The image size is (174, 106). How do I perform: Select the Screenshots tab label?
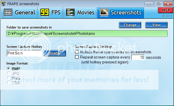click(126, 12)
